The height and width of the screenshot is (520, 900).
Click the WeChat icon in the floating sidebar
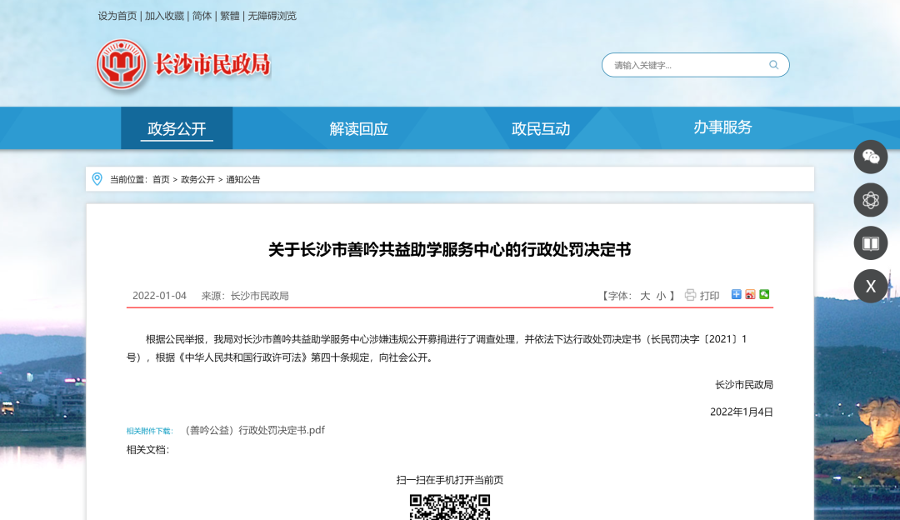871,157
